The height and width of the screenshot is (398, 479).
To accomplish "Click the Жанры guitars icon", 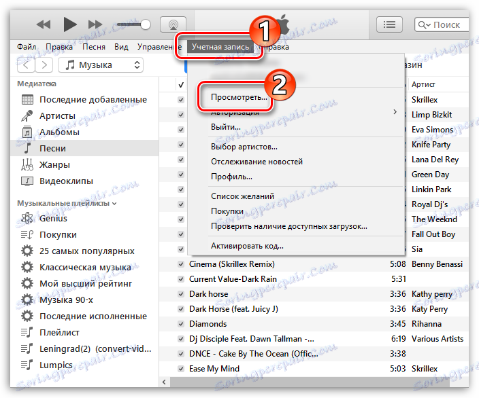I will 27,164.
